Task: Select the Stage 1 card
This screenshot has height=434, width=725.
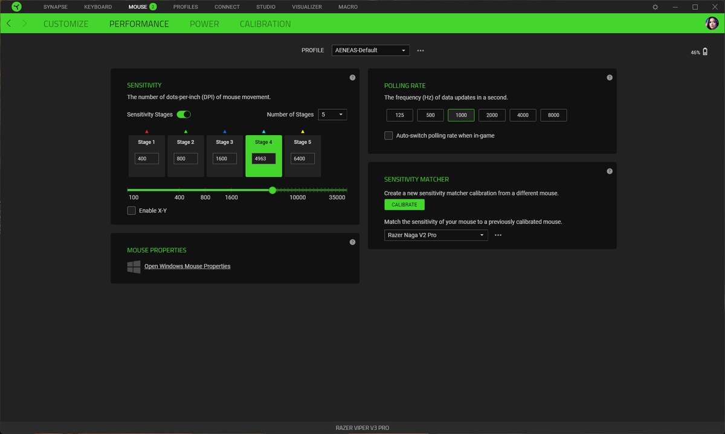Action: 146,156
